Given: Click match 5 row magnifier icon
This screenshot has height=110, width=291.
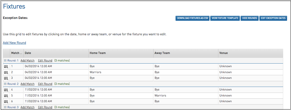Looking at the screenshot, I should pos(6,96).
